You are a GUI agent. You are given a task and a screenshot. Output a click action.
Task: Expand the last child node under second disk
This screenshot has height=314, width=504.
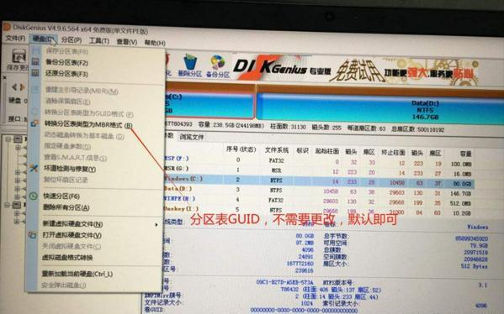17,222
